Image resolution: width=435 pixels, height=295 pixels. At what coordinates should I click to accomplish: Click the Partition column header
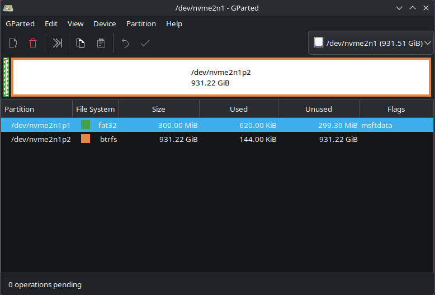36,109
